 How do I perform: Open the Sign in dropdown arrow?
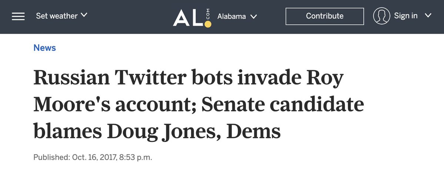pyautogui.click(x=428, y=16)
